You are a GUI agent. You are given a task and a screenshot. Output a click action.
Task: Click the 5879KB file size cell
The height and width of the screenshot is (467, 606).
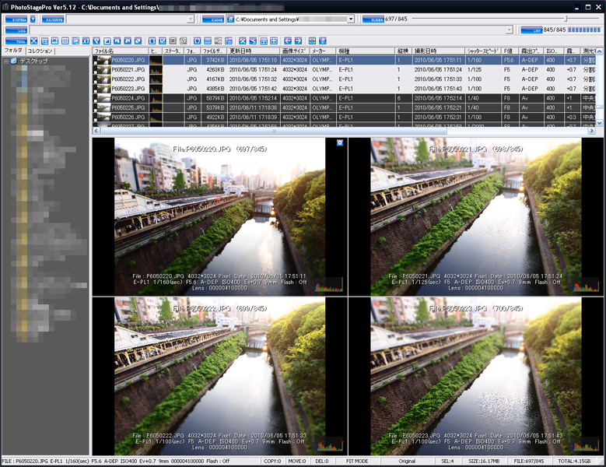(x=215, y=98)
